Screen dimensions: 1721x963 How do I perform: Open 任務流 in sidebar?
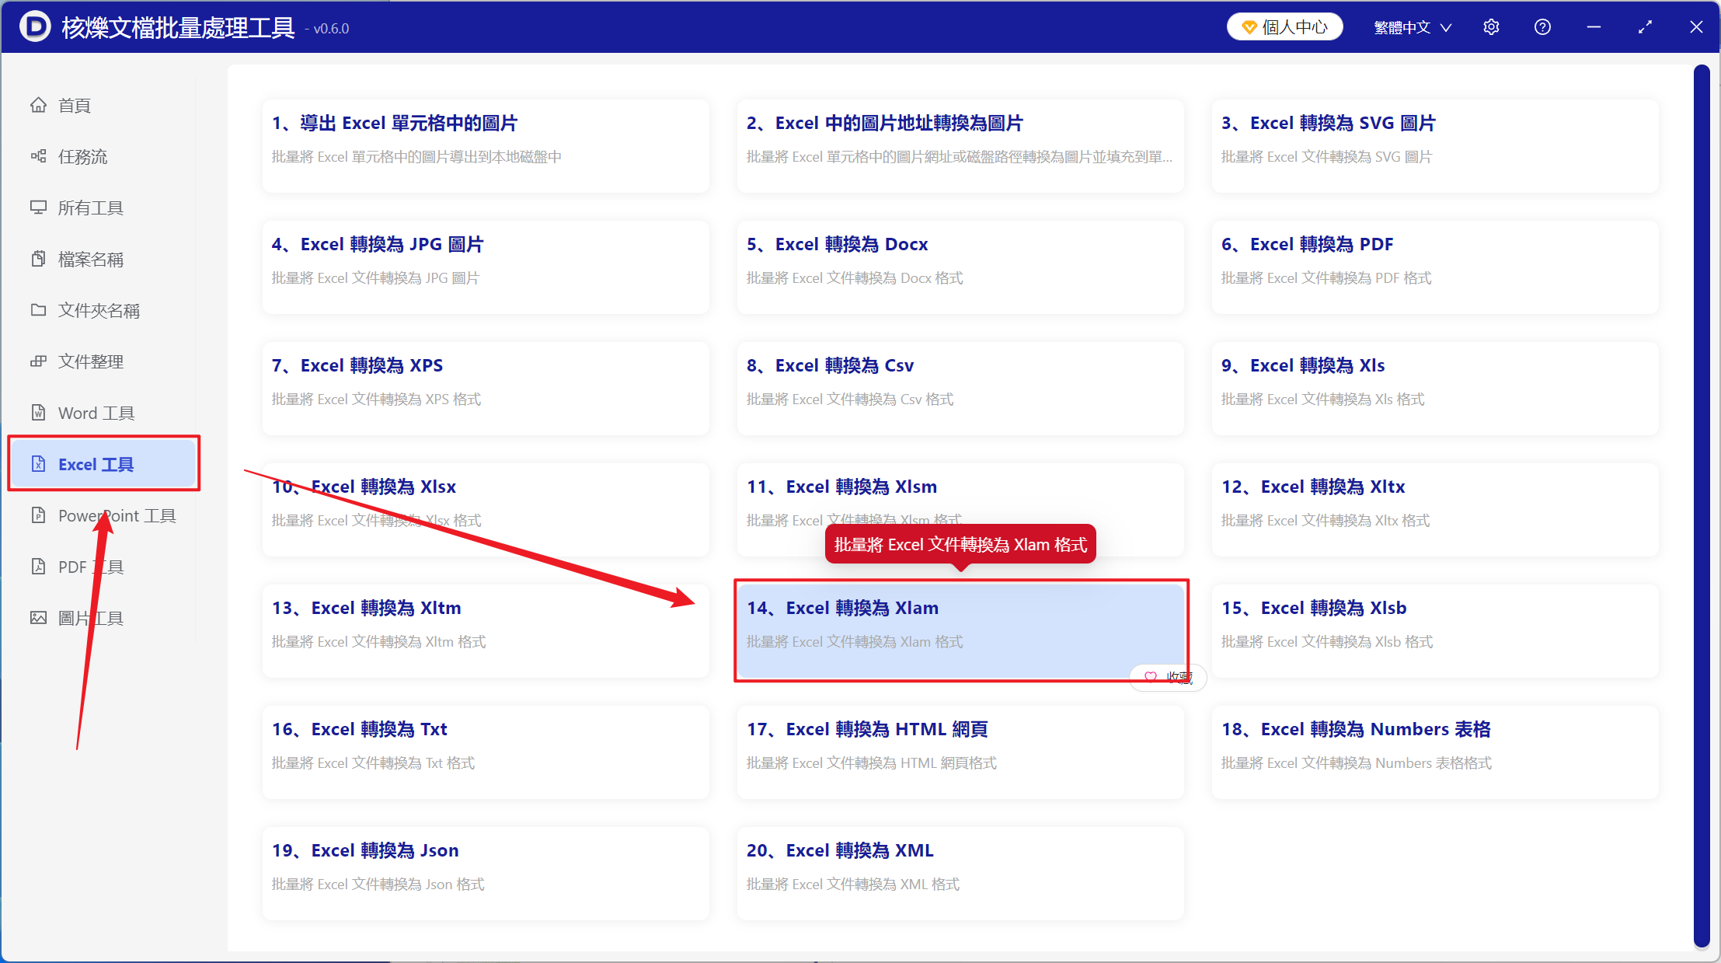(x=103, y=156)
